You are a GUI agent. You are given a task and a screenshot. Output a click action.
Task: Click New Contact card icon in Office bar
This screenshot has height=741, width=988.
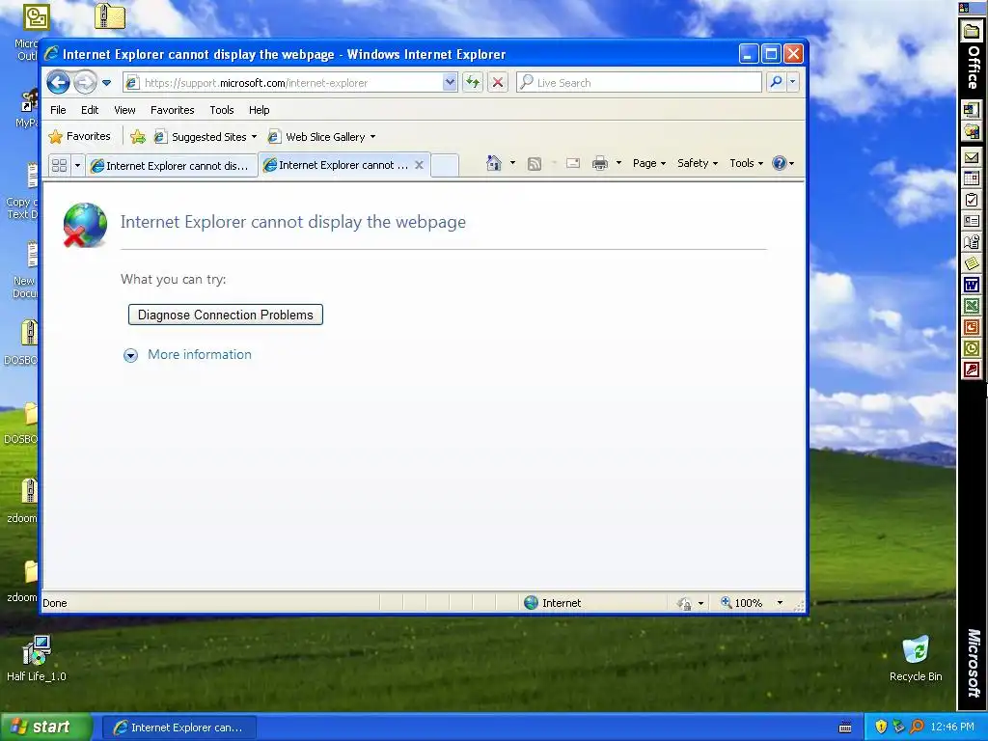pos(971,221)
